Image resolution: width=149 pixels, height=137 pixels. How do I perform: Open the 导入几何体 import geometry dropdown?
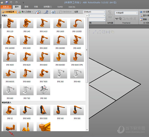pos(26,12)
